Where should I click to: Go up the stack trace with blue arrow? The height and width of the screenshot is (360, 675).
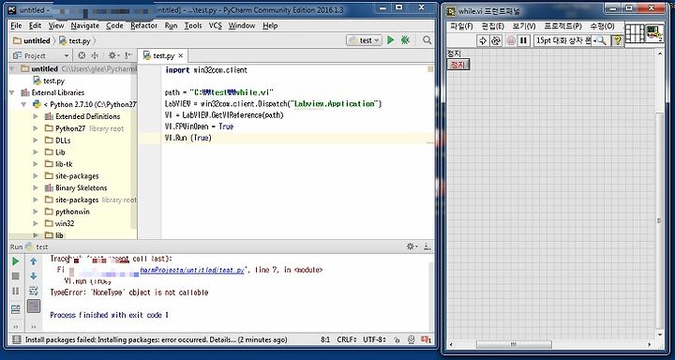(x=33, y=261)
